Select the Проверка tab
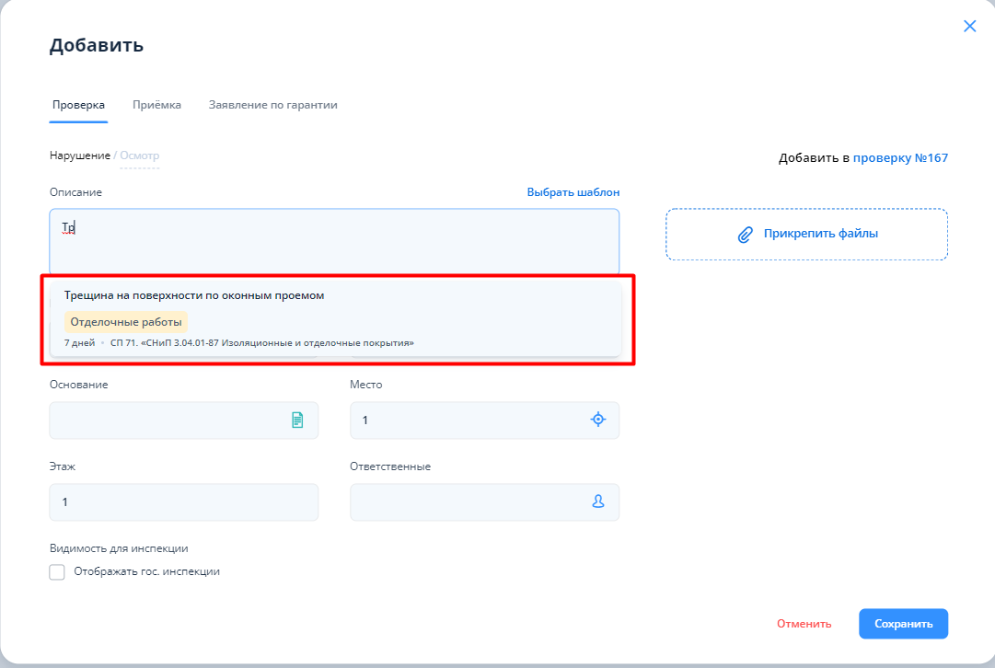Screen dimensions: 995x668 click(78, 105)
